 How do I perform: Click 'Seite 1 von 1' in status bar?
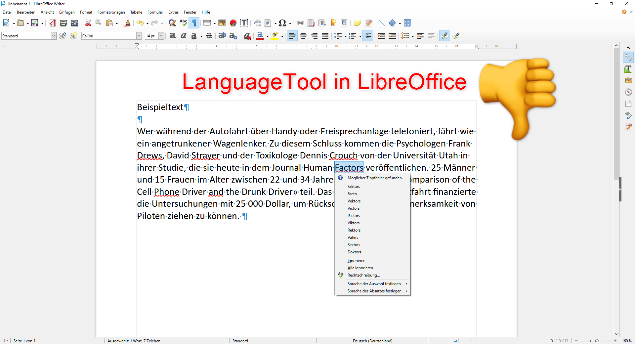pos(24,341)
